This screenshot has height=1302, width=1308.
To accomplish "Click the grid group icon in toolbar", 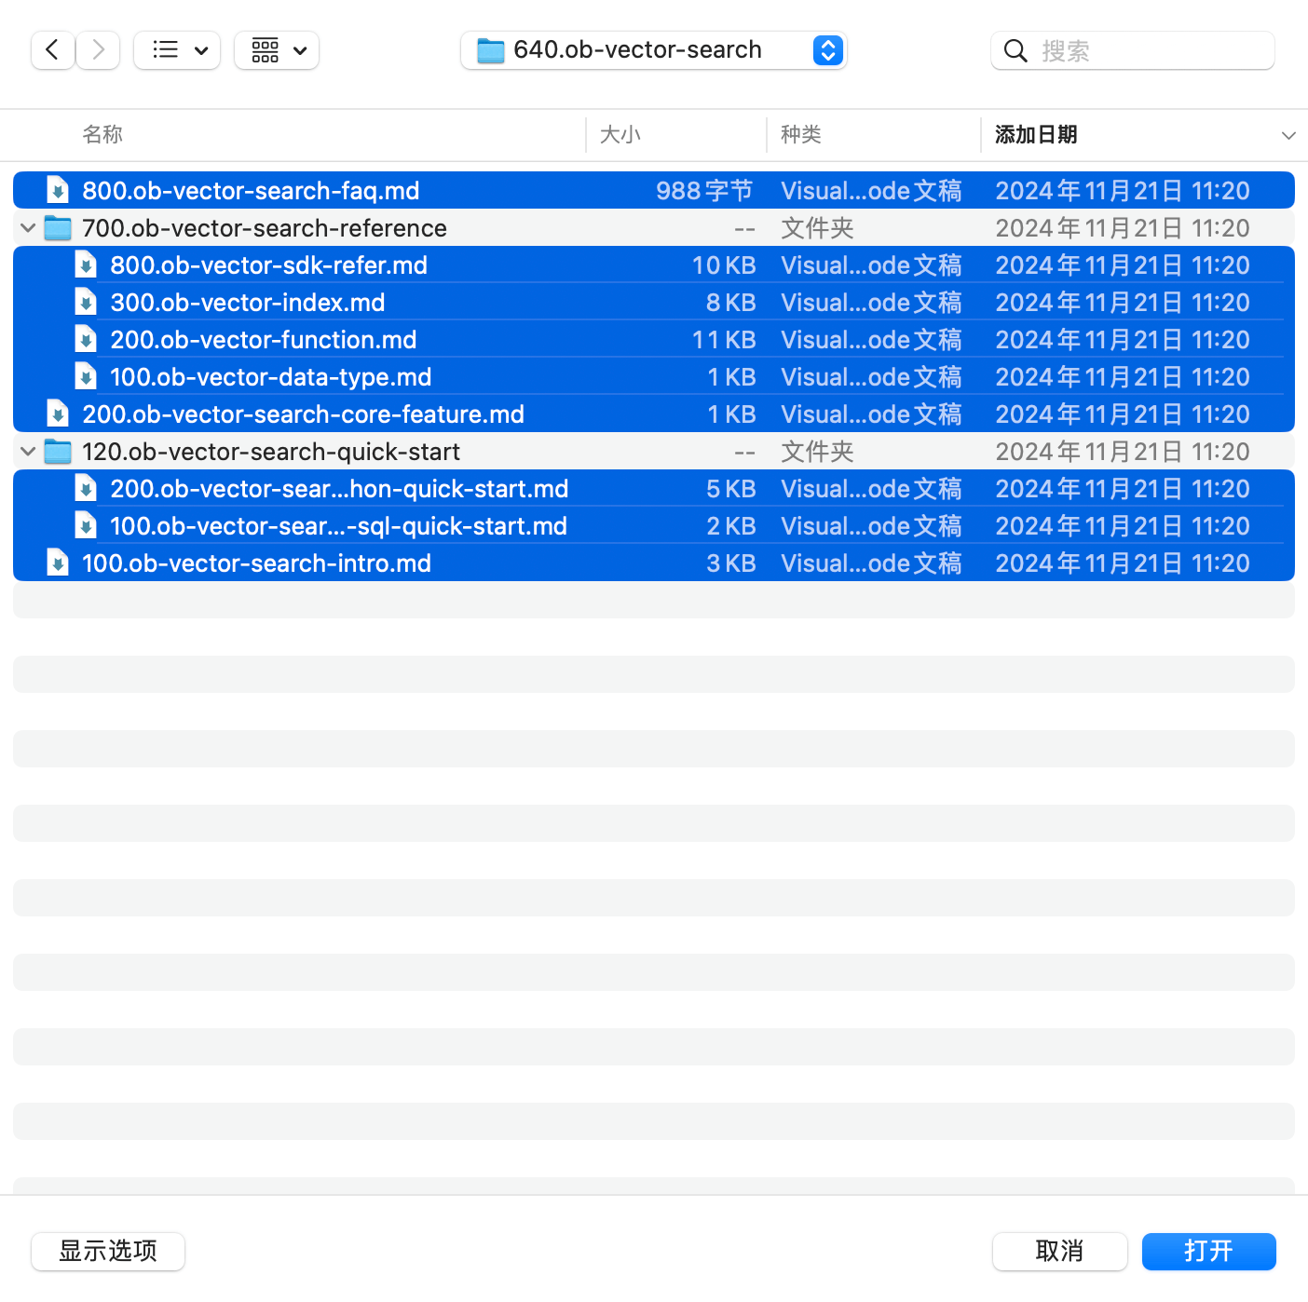I will pyautogui.click(x=266, y=50).
